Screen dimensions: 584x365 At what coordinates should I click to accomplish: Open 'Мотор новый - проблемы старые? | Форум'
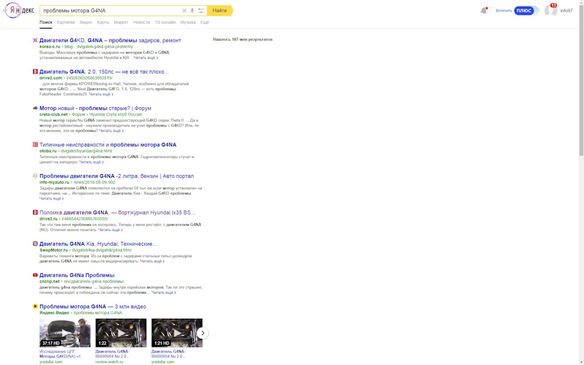click(x=96, y=108)
